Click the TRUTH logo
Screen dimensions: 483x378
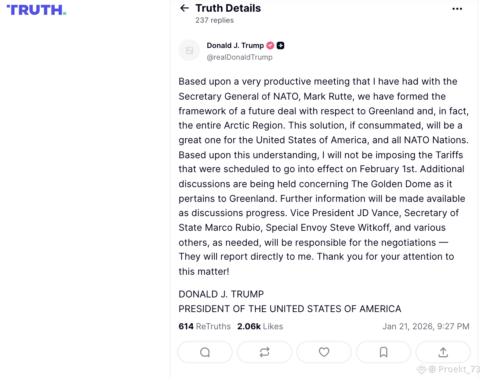point(36,10)
